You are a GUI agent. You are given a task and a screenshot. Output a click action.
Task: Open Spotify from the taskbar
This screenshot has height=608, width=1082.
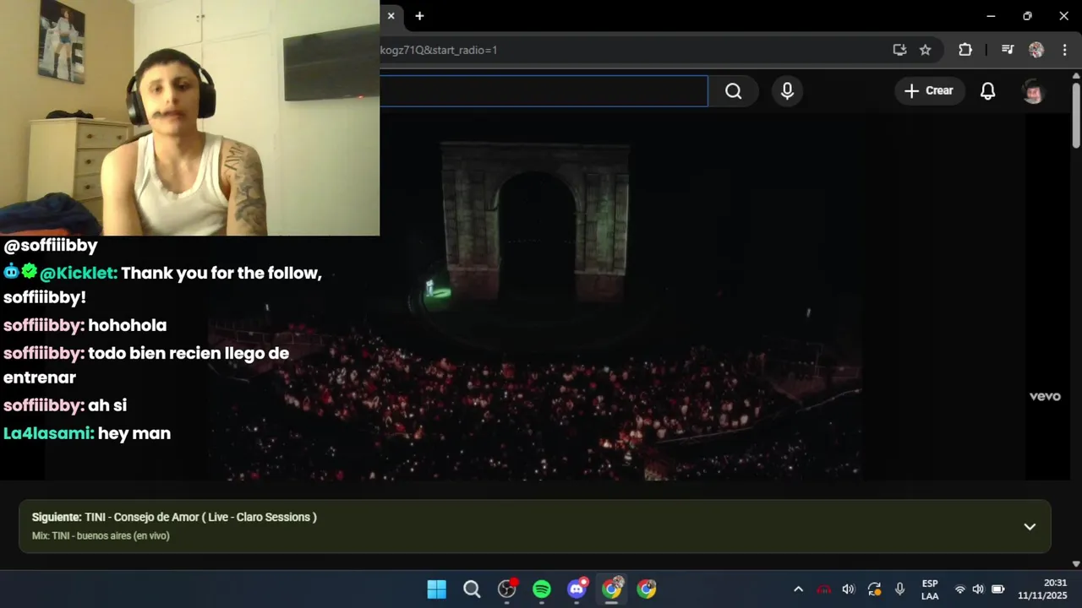[542, 589]
